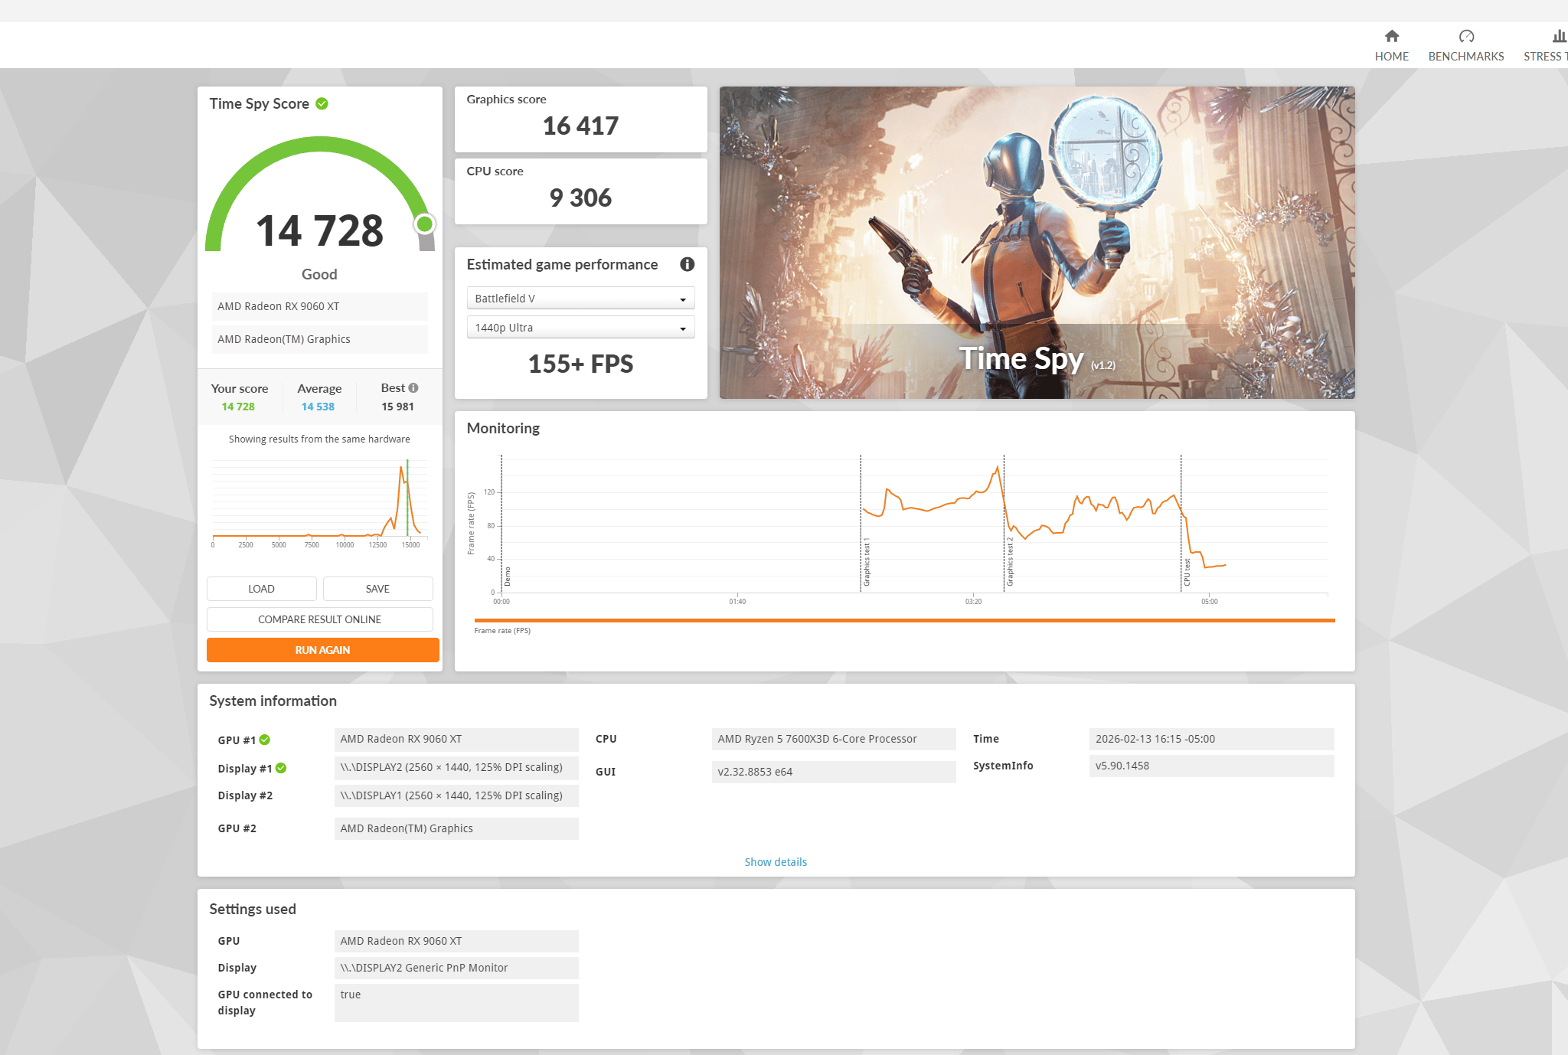Click the CPU score value 9 306
This screenshot has height=1055, width=1568.
[x=580, y=198]
